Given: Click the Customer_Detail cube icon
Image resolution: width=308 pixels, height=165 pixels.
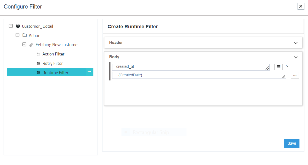Looking at the screenshot, I should (18, 26).
